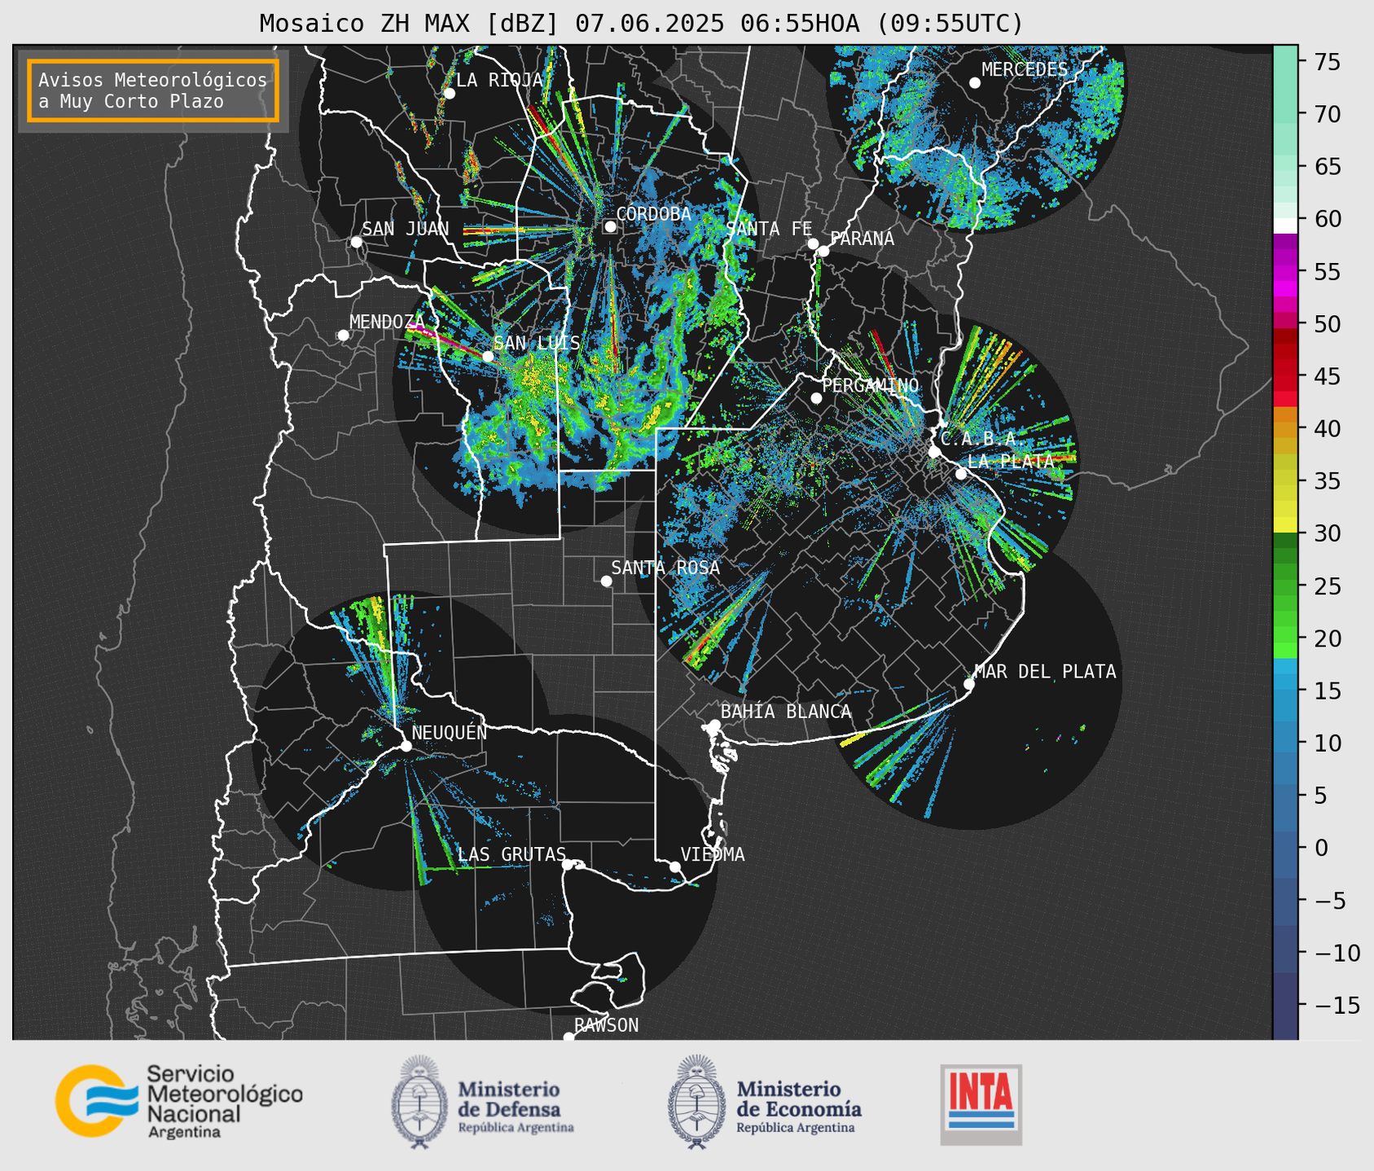The height and width of the screenshot is (1171, 1374).
Task: Click the MERCEDES label text
Action: click(x=1025, y=69)
